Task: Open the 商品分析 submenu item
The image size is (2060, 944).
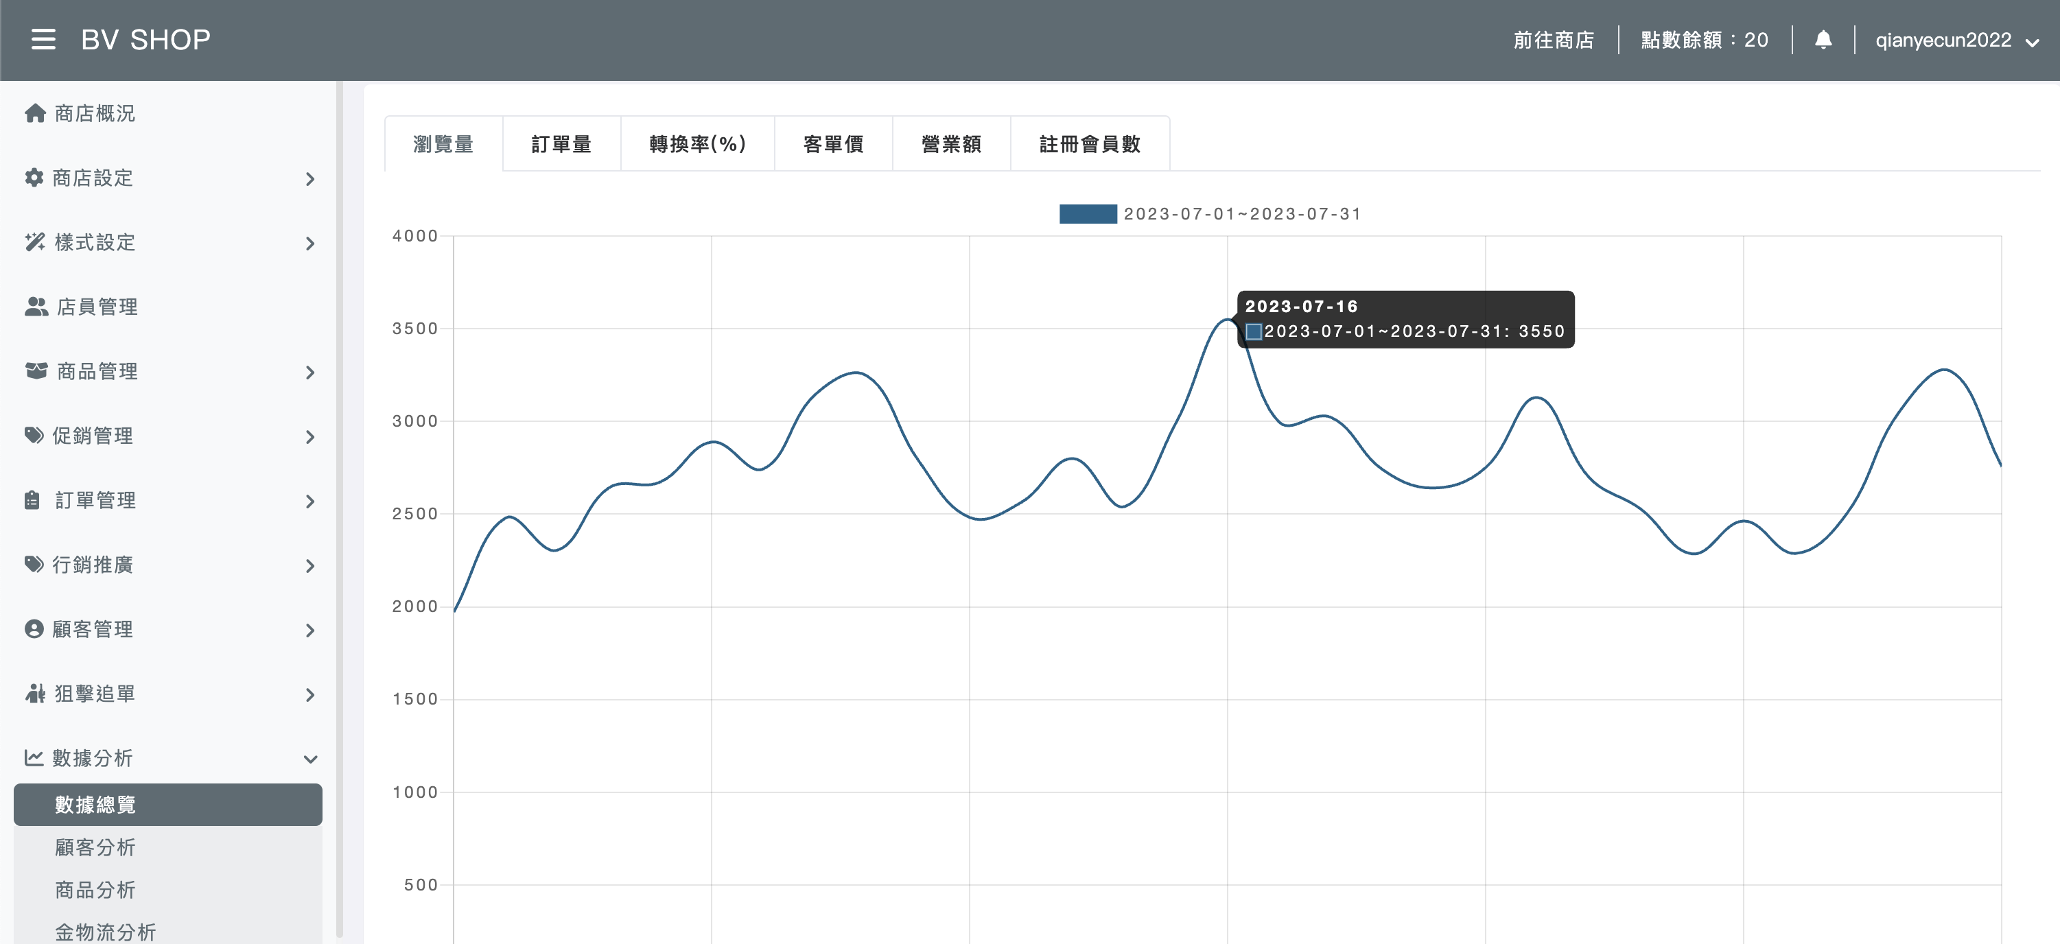Action: point(168,890)
